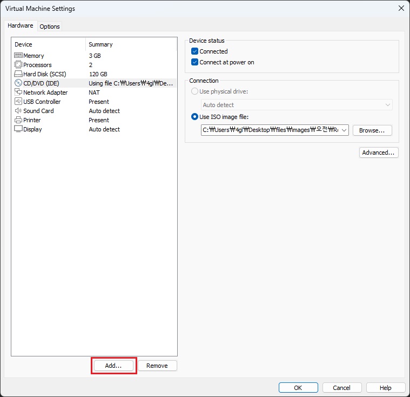Click Add... to add hardware

click(x=113, y=366)
